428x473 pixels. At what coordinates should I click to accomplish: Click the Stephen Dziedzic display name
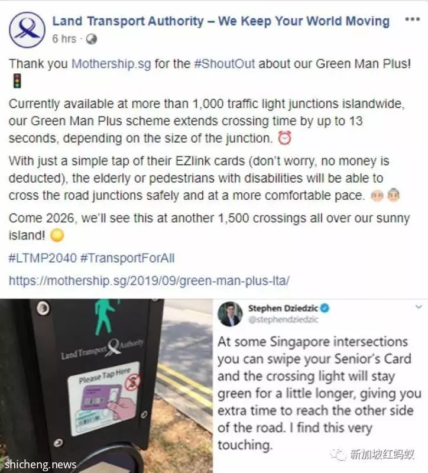[x=283, y=308]
